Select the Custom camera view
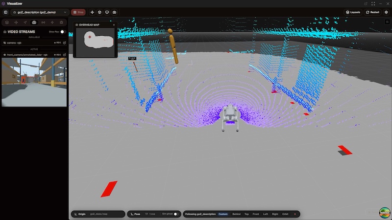The width and height of the screenshot is (392, 220). click(223, 214)
